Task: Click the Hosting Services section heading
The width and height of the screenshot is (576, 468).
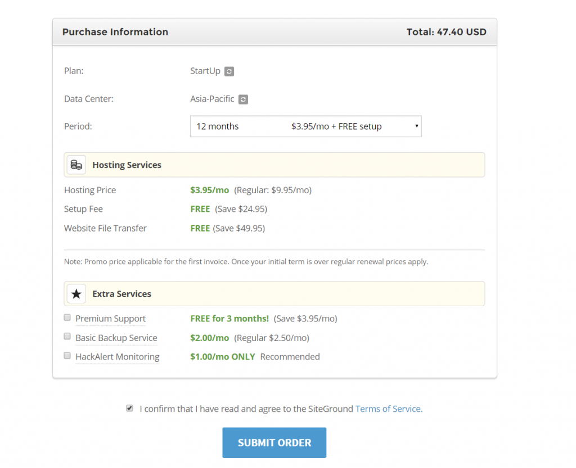Action: [x=127, y=165]
